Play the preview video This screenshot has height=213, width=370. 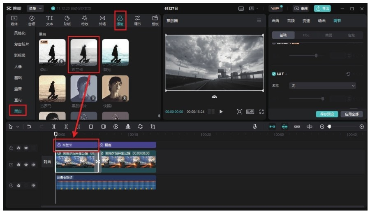point(221,112)
